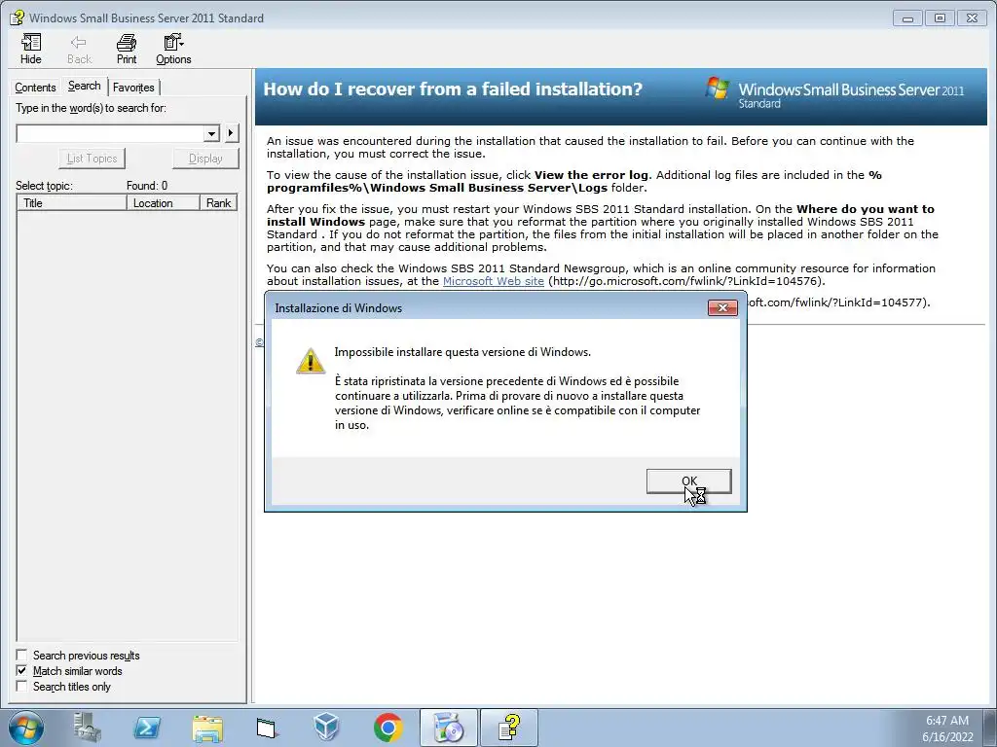The height and width of the screenshot is (747, 997).
Task: Open the Favorites tab
Action: (x=133, y=88)
